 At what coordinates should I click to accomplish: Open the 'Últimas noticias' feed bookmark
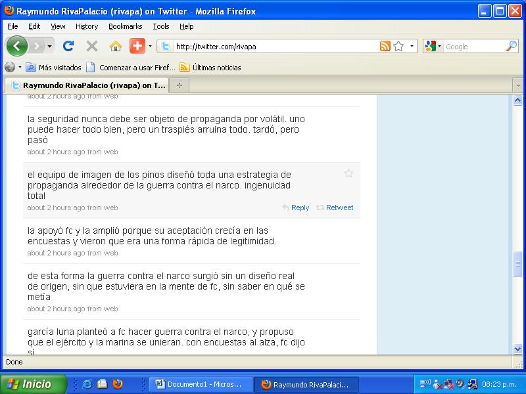[x=210, y=68]
